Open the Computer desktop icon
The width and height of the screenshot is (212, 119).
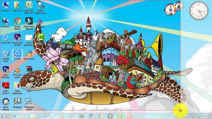(6, 6)
